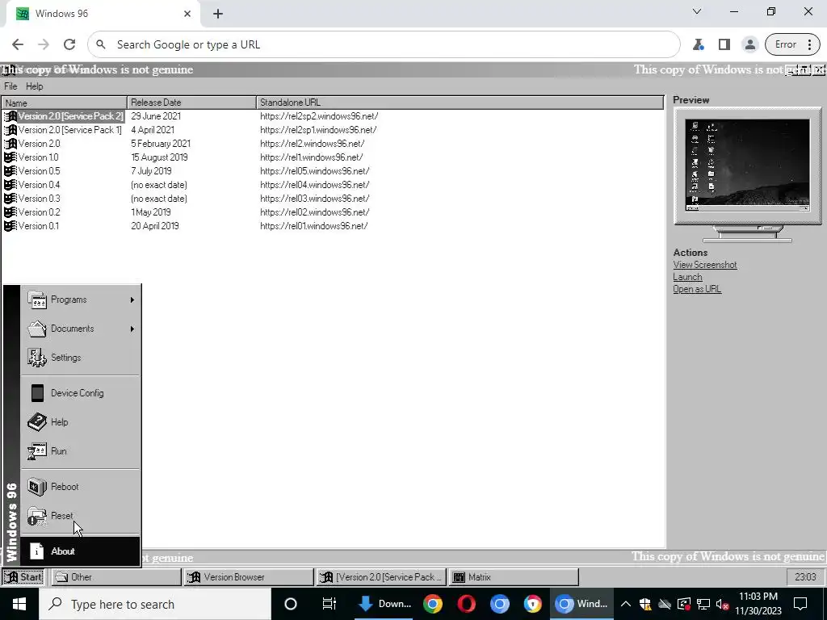
Task: Select the Version 0.4 row
Action: 333,185
